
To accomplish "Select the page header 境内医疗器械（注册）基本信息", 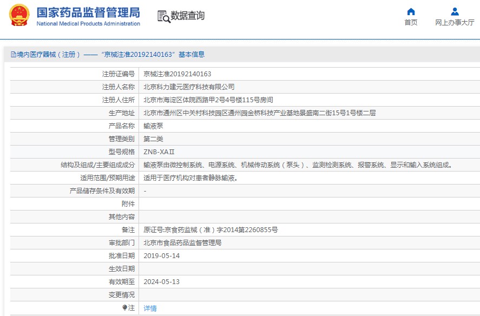I will 108,55.
